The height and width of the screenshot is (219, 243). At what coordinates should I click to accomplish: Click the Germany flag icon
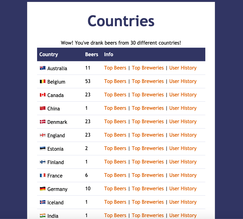click(43, 188)
